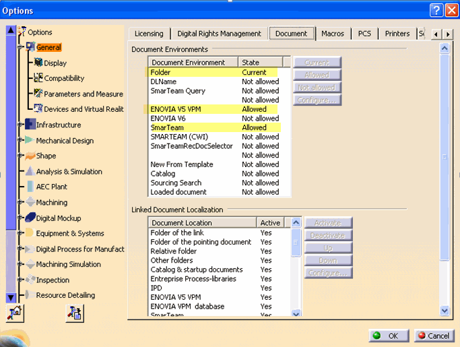460x347 pixels.
Task: Click the Parameters and Measure icon
Action: pyautogui.click(x=38, y=94)
